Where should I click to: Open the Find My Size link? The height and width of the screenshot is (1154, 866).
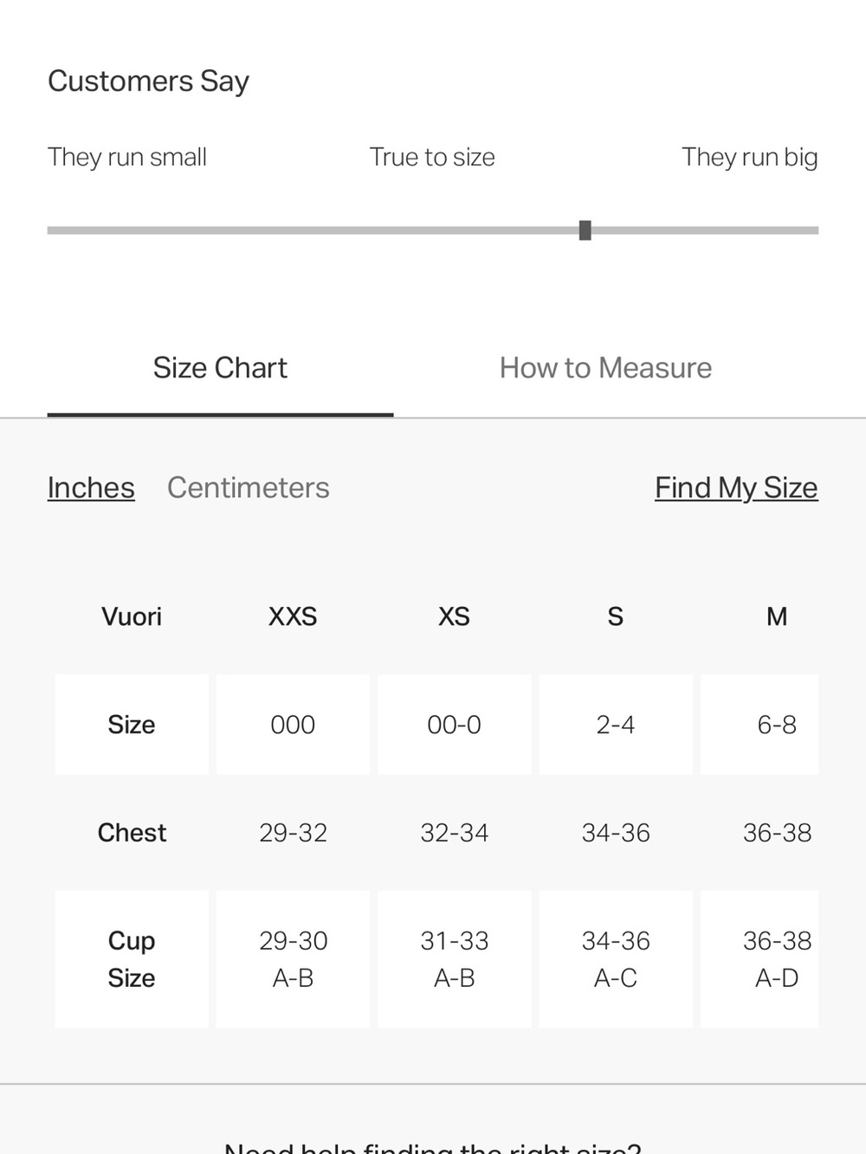[x=736, y=487]
